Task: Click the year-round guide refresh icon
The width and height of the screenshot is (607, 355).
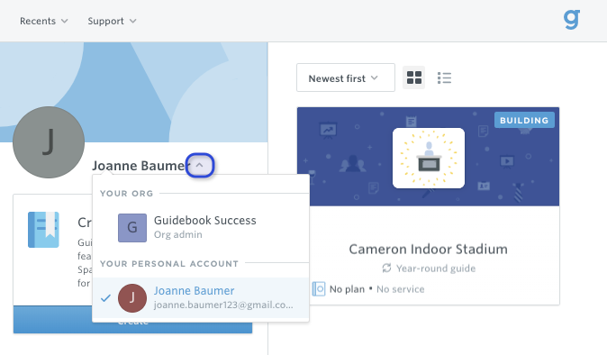Action: click(386, 268)
